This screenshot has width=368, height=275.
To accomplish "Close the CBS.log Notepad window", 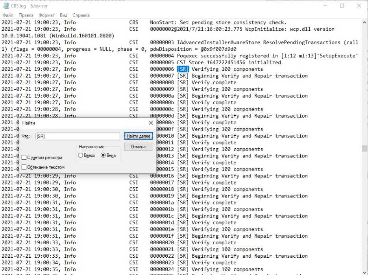I will click(359, 6).
